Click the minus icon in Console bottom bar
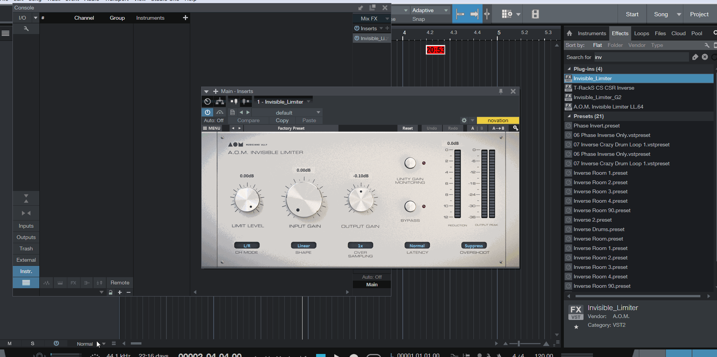This screenshot has width=717, height=357. [x=129, y=292]
